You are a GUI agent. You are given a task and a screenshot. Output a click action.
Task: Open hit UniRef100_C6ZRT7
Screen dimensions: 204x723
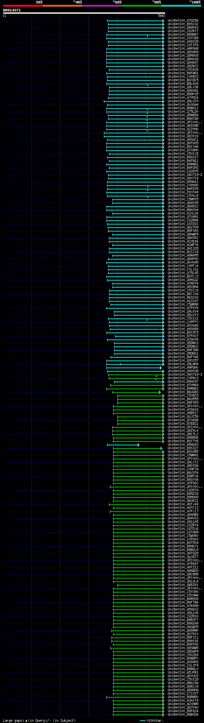coord(183,31)
